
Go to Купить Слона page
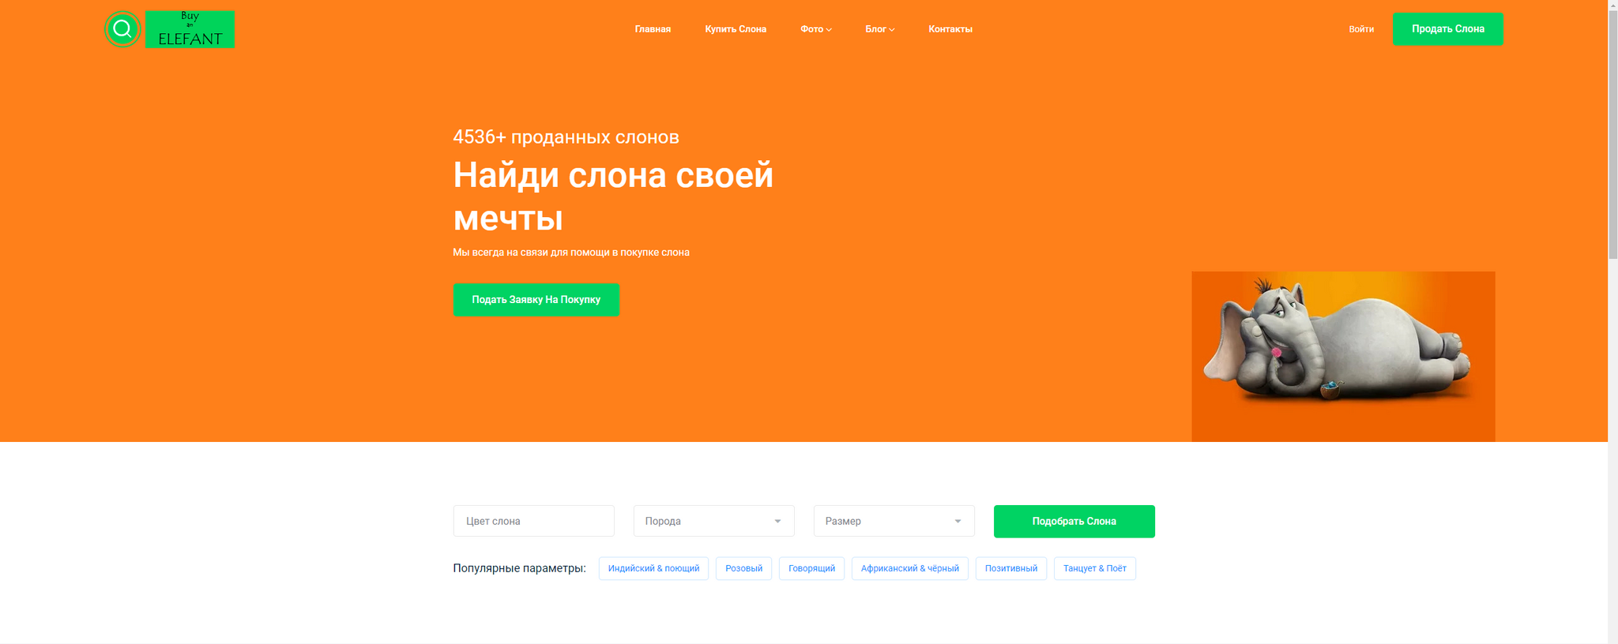(x=736, y=29)
